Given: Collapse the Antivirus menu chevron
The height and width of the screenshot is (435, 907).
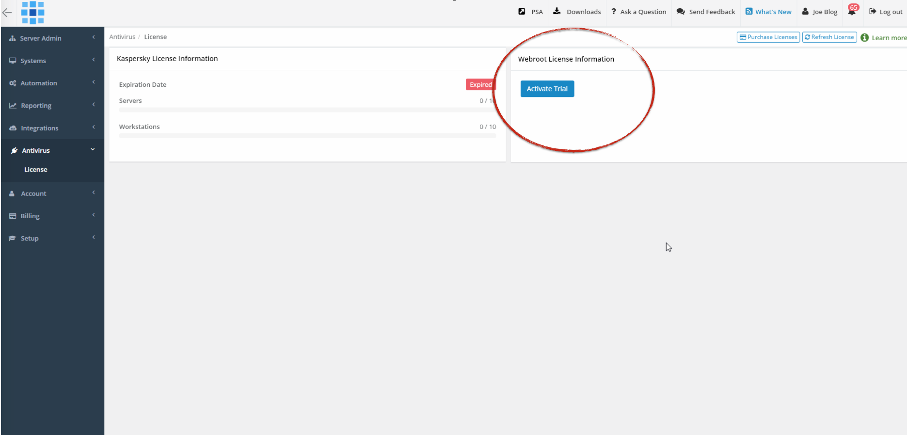Looking at the screenshot, I should click(93, 149).
